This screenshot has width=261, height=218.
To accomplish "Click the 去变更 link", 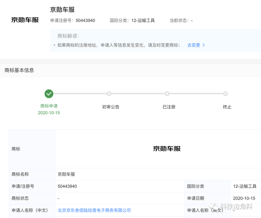I will click(194, 45).
